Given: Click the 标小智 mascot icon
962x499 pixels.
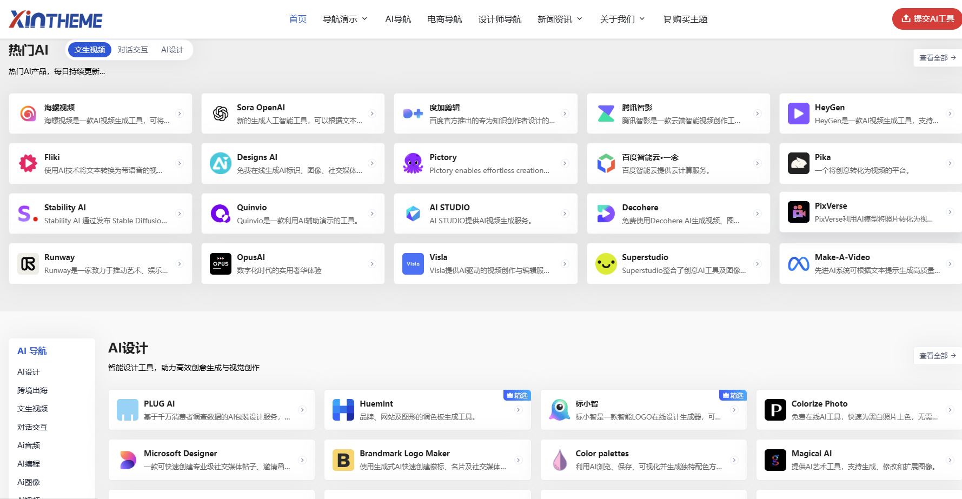Looking at the screenshot, I should [x=560, y=410].
